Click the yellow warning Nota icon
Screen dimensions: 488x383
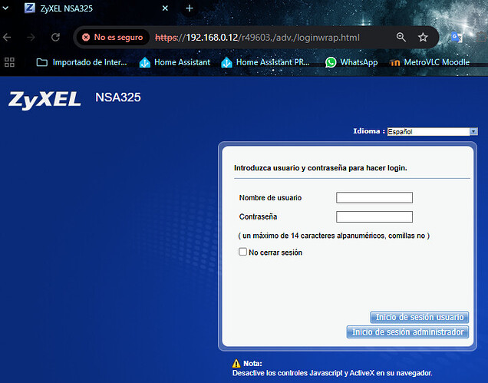tap(236, 363)
